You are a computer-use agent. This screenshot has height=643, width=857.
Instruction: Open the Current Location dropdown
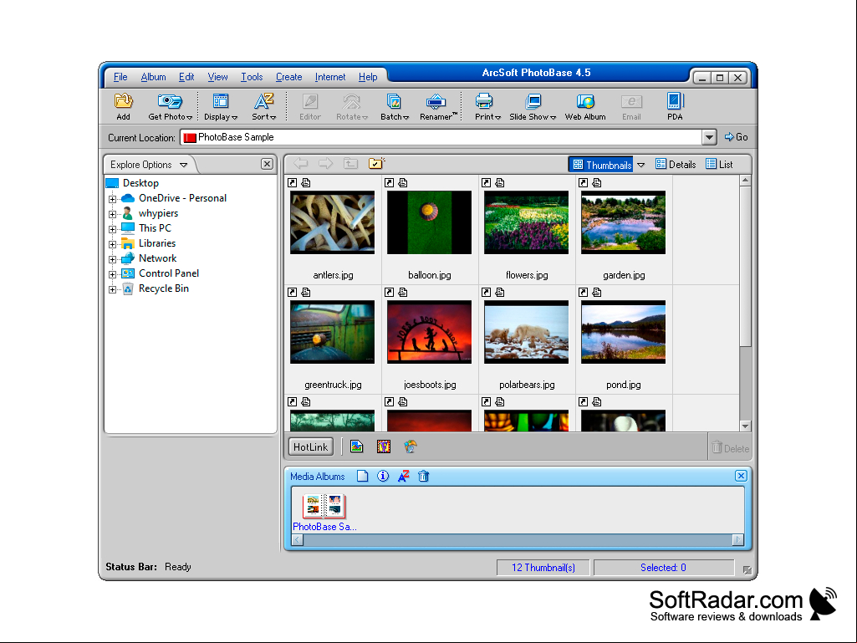click(x=709, y=137)
